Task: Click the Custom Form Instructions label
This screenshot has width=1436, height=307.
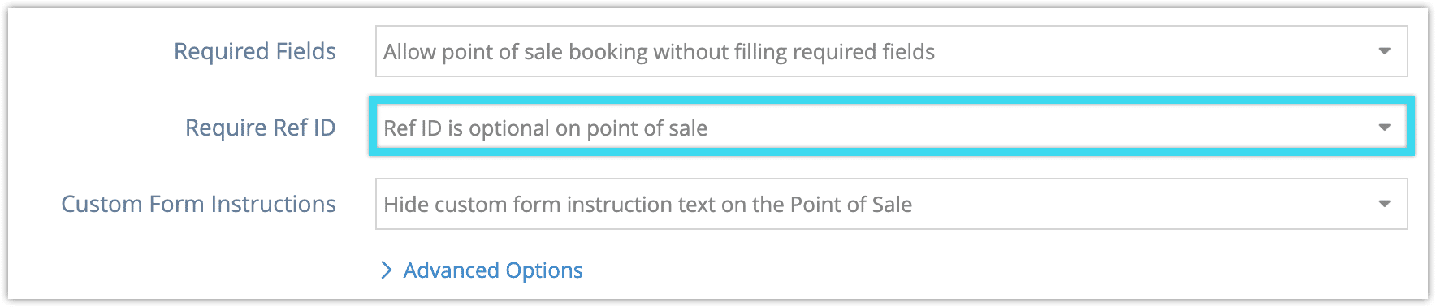Action: click(199, 204)
